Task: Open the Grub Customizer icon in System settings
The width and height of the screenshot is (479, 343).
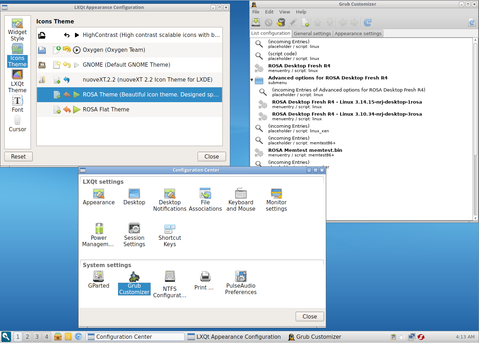Action: tap(134, 283)
